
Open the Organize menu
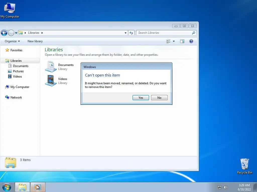pos(12,41)
